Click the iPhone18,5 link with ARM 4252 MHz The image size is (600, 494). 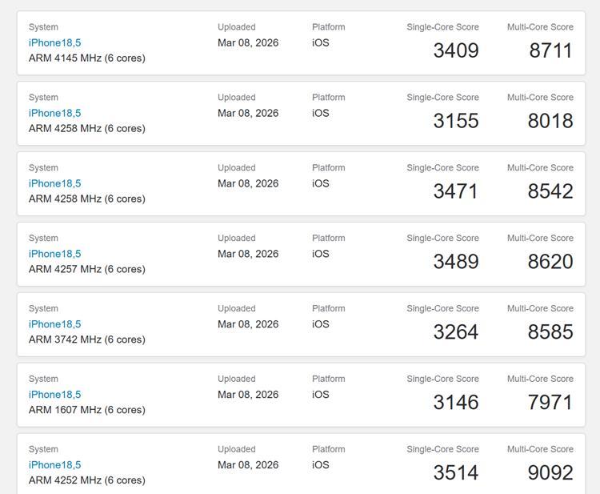(54, 465)
